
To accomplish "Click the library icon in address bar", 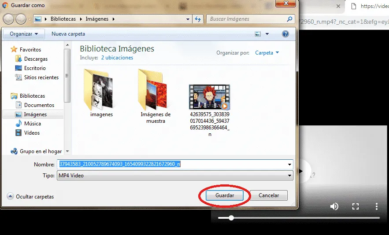I will click(x=38, y=19).
